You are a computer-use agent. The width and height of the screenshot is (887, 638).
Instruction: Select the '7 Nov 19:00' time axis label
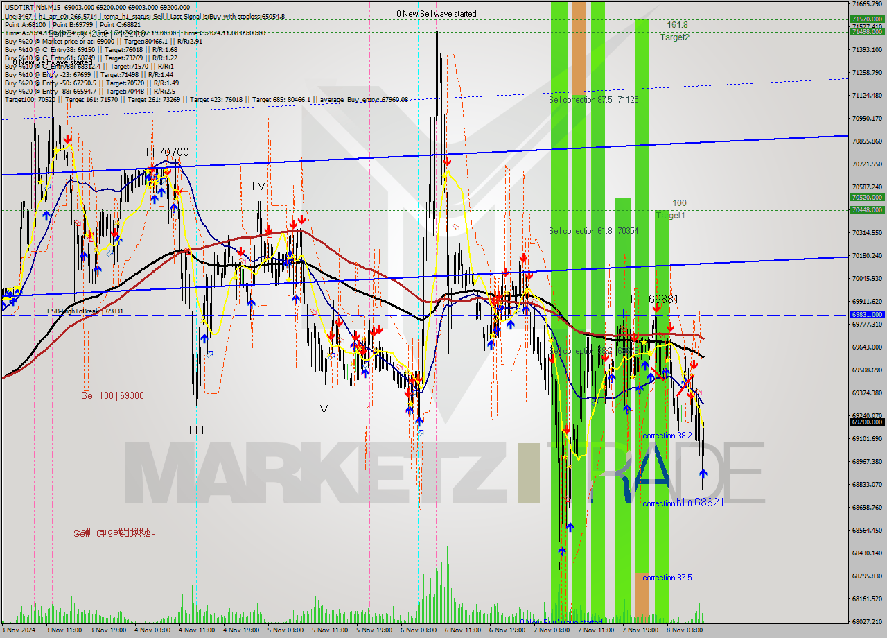tap(641, 630)
